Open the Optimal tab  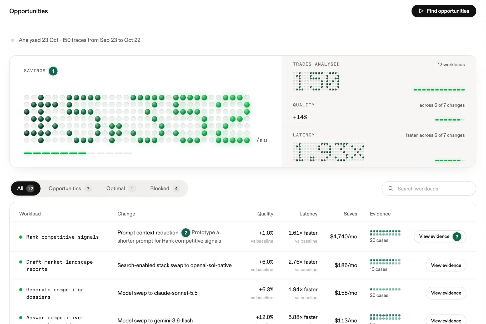[x=121, y=189]
